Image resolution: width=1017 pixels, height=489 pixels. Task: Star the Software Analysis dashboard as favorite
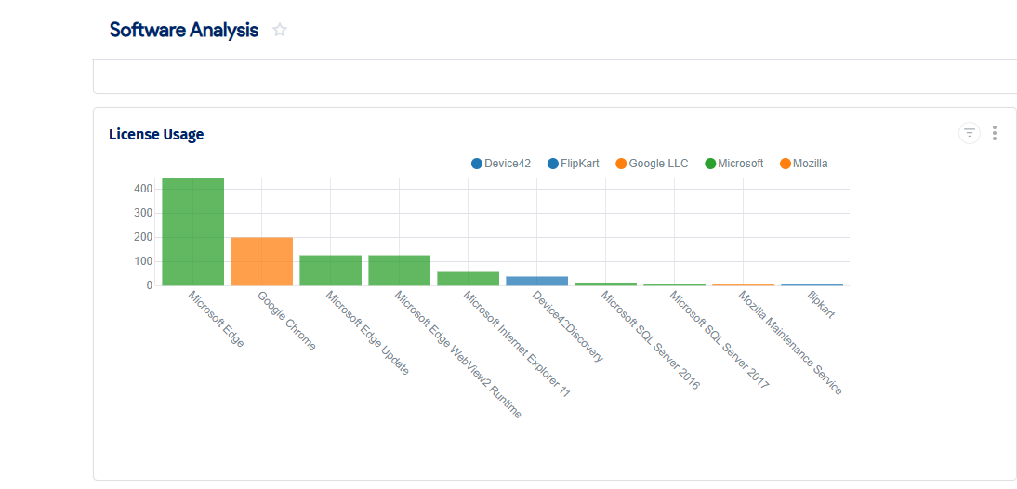coord(280,30)
